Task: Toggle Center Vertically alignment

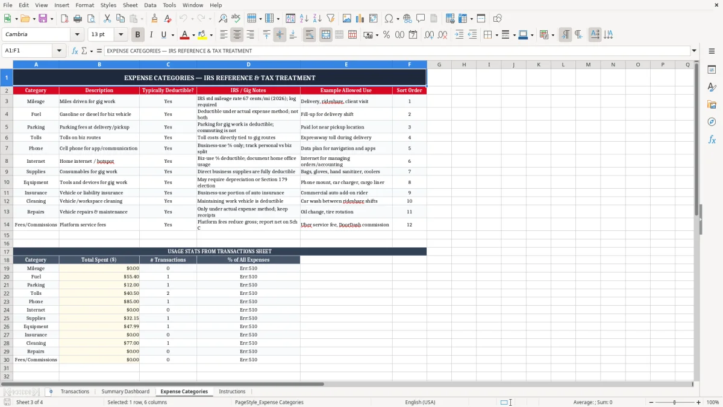Action: (x=280, y=35)
